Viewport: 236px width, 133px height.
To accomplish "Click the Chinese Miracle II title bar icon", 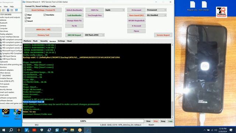I will pyautogui.click(x=24, y=2).
